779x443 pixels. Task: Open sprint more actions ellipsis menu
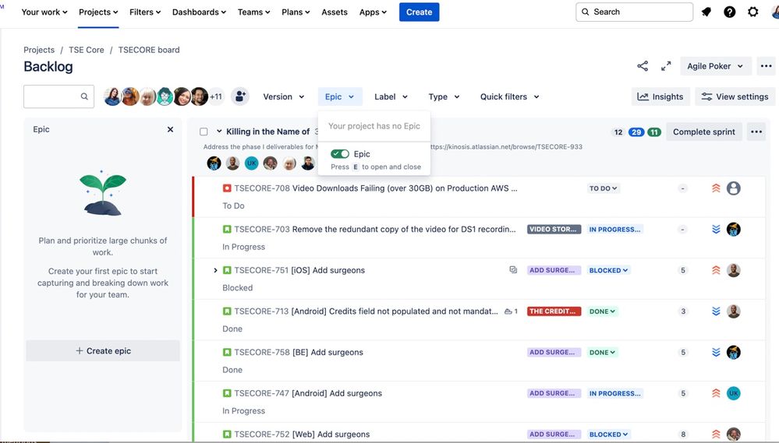click(756, 132)
